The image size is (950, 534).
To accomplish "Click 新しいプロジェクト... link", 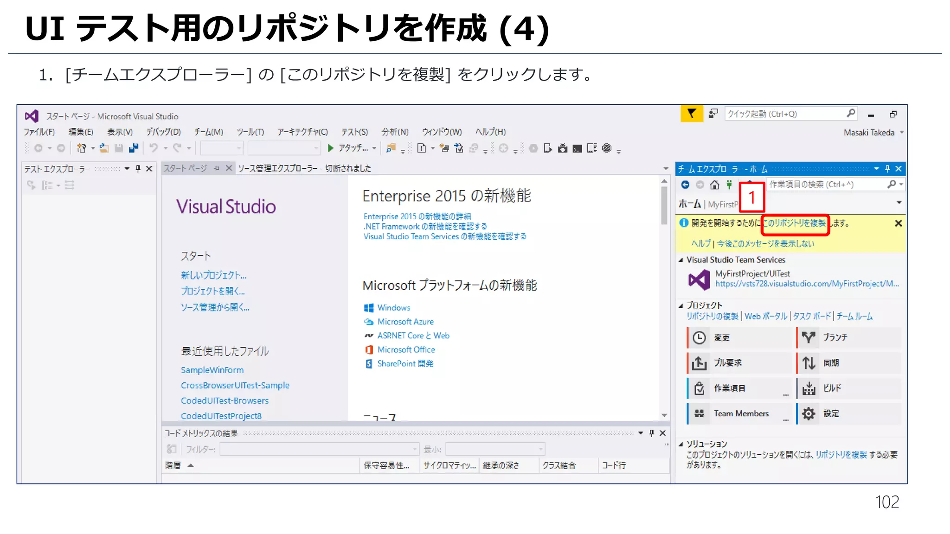I will [x=213, y=275].
